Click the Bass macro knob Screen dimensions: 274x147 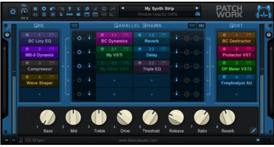pyautogui.click(x=48, y=117)
